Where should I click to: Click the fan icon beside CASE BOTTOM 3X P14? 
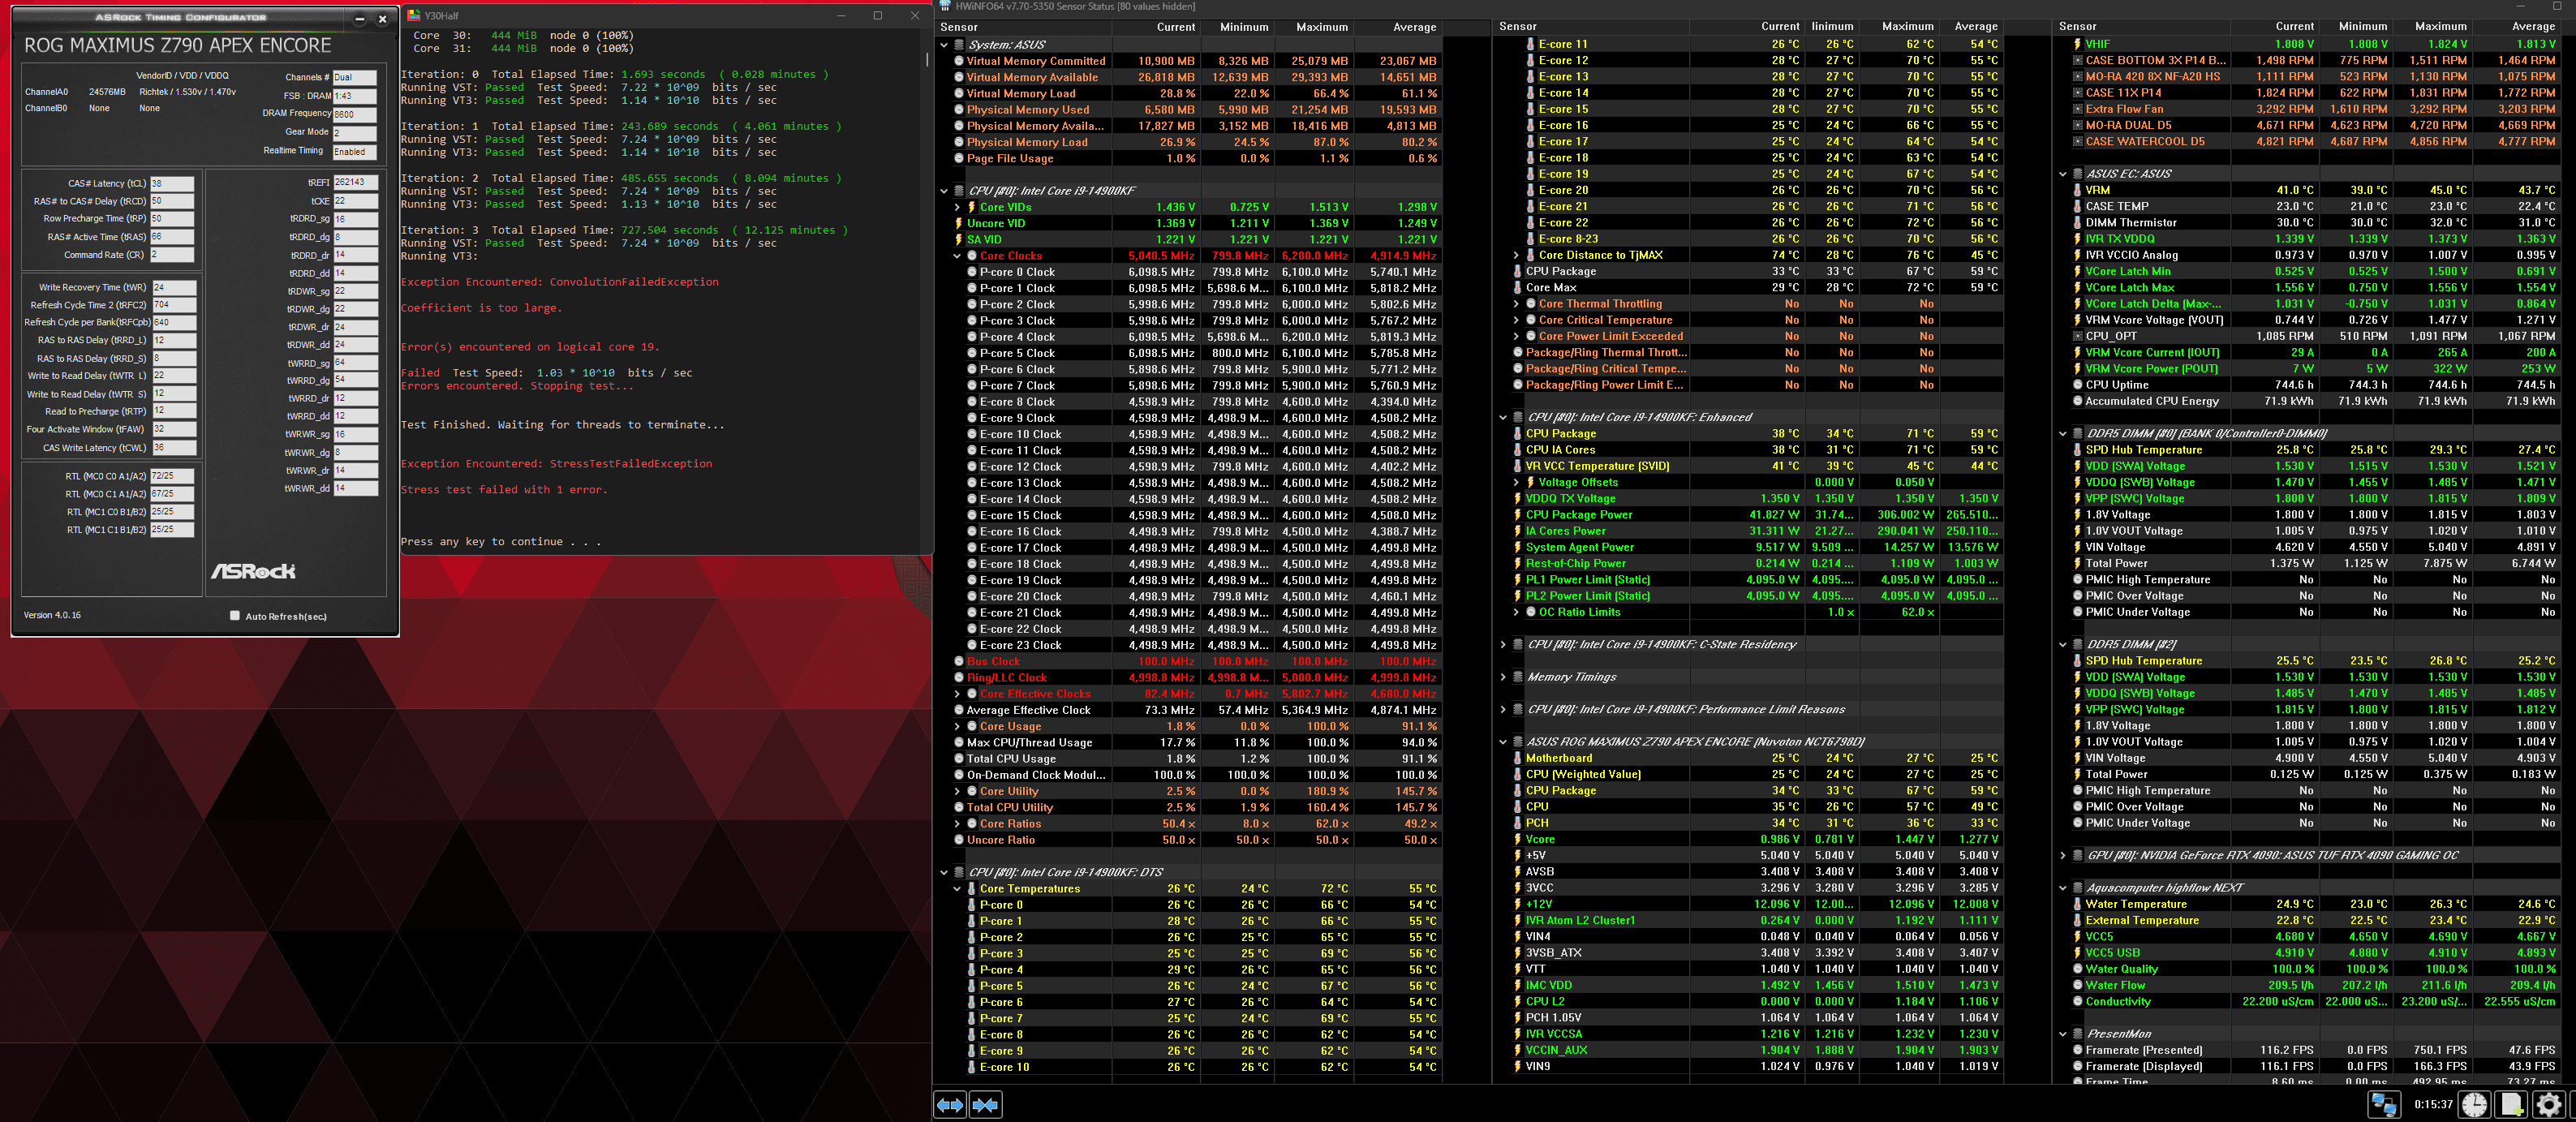pos(2078,60)
